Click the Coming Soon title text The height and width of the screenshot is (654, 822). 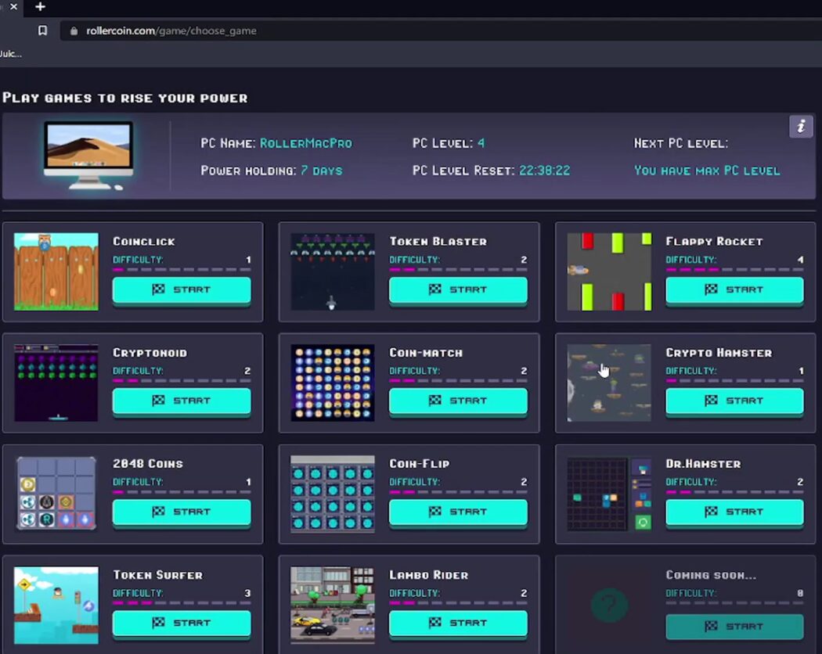point(711,575)
